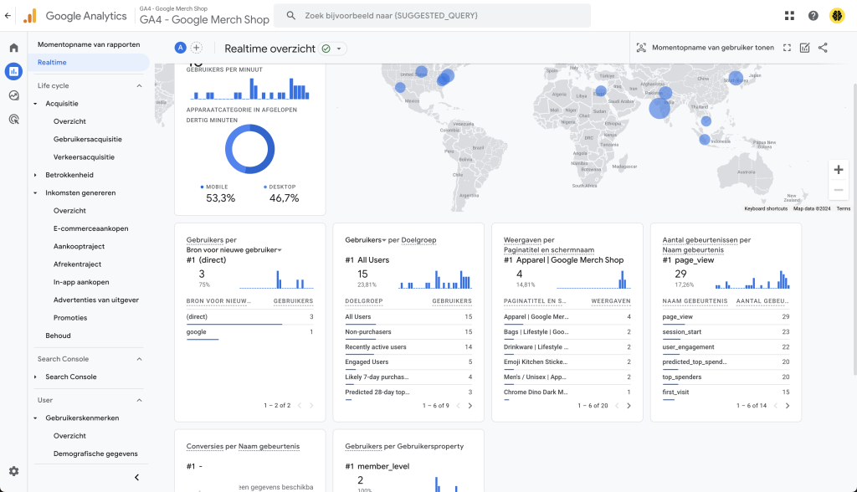
Task: Open Verkeersacquisitie report in sidebar
Action: tap(84, 157)
